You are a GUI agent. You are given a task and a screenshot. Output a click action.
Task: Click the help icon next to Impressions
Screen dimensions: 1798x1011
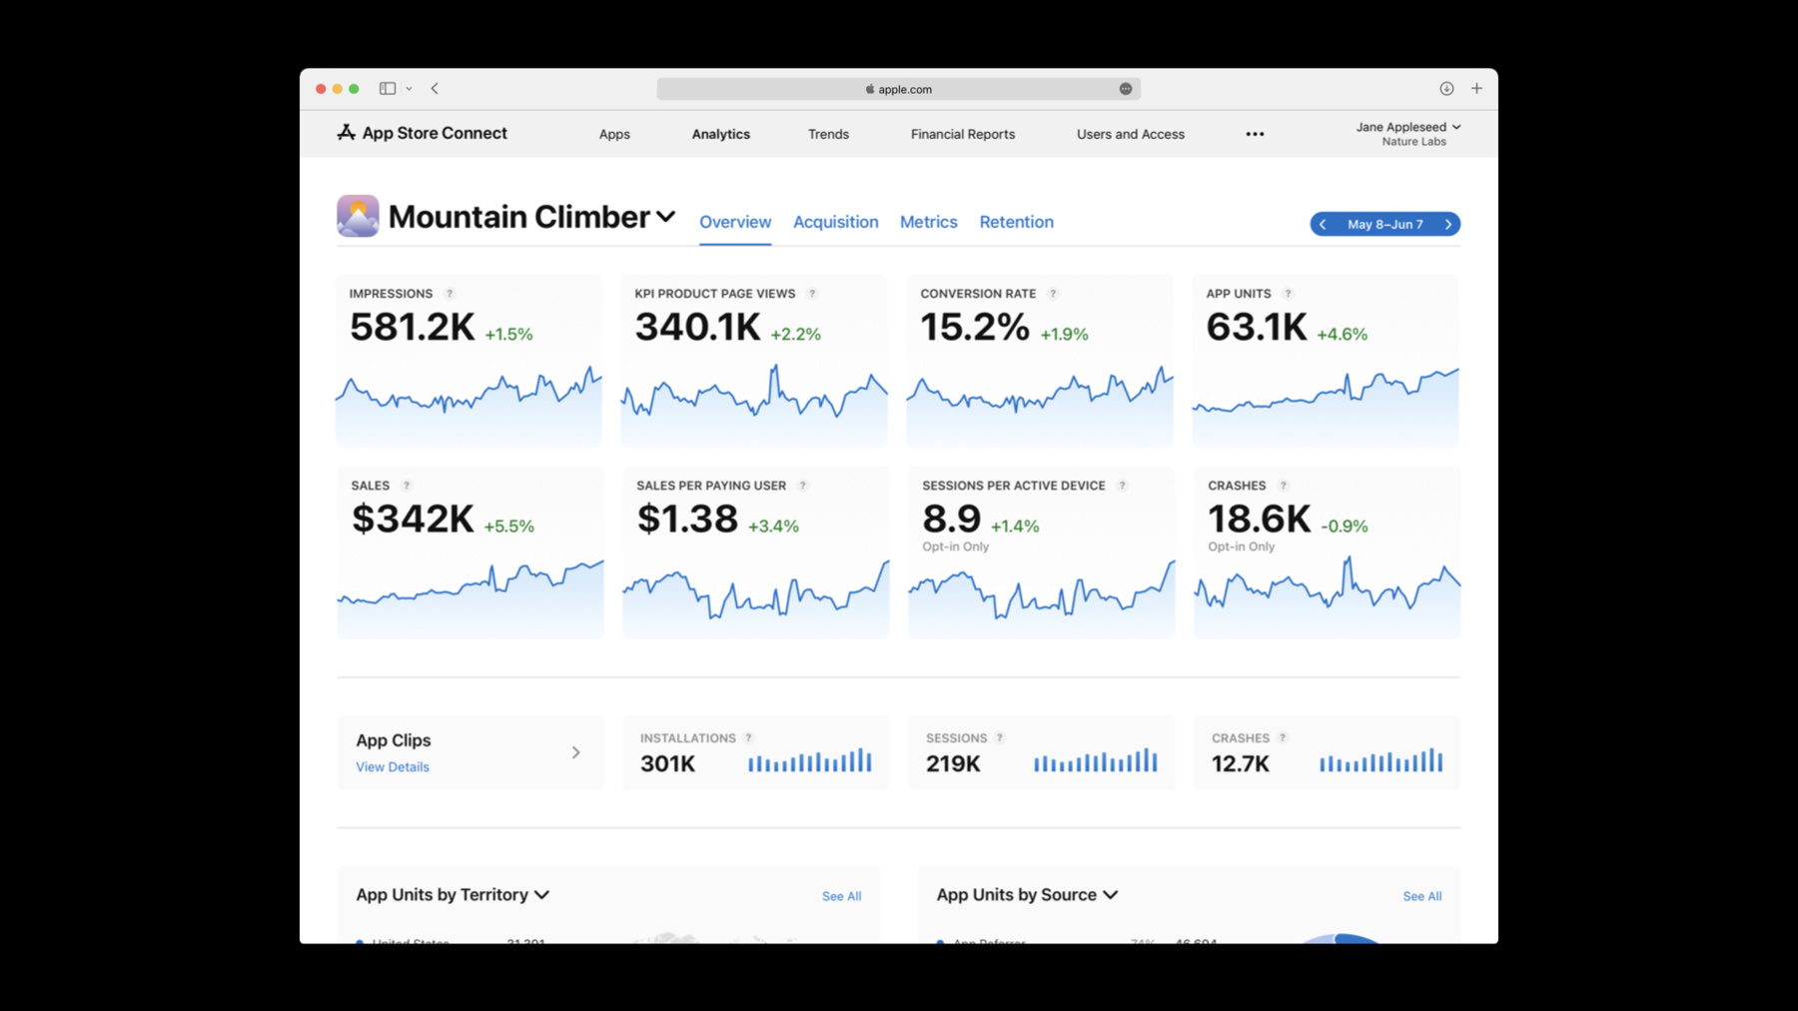pyautogui.click(x=449, y=294)
